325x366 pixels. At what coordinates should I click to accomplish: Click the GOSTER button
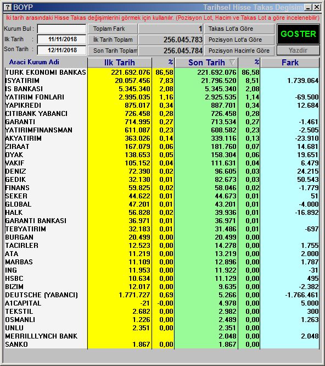tap(298, 34)
